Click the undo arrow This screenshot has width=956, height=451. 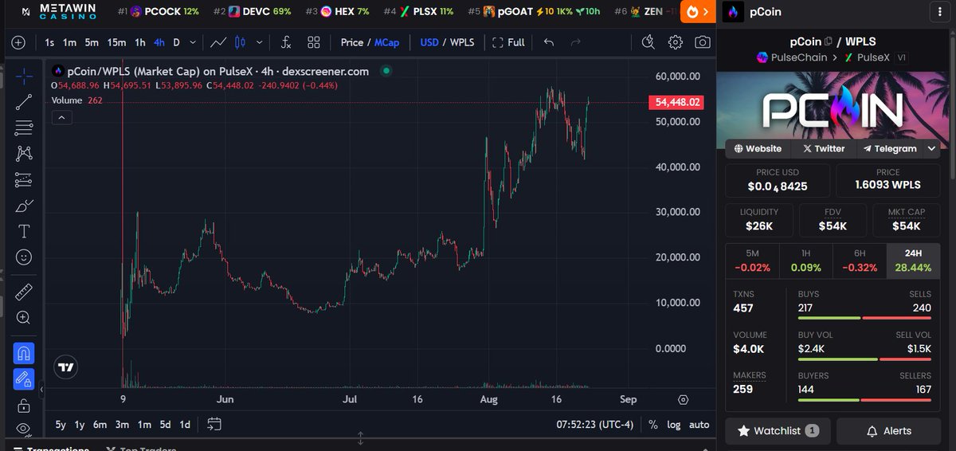[548, 42]
